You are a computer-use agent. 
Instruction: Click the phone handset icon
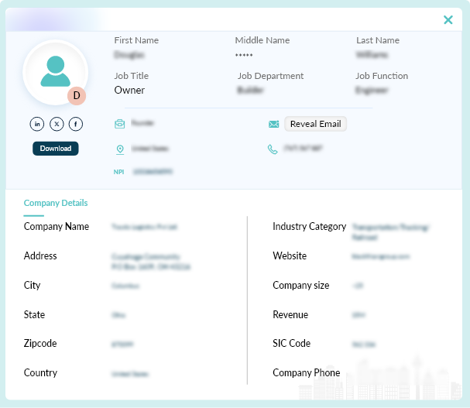tap(273, 149)
